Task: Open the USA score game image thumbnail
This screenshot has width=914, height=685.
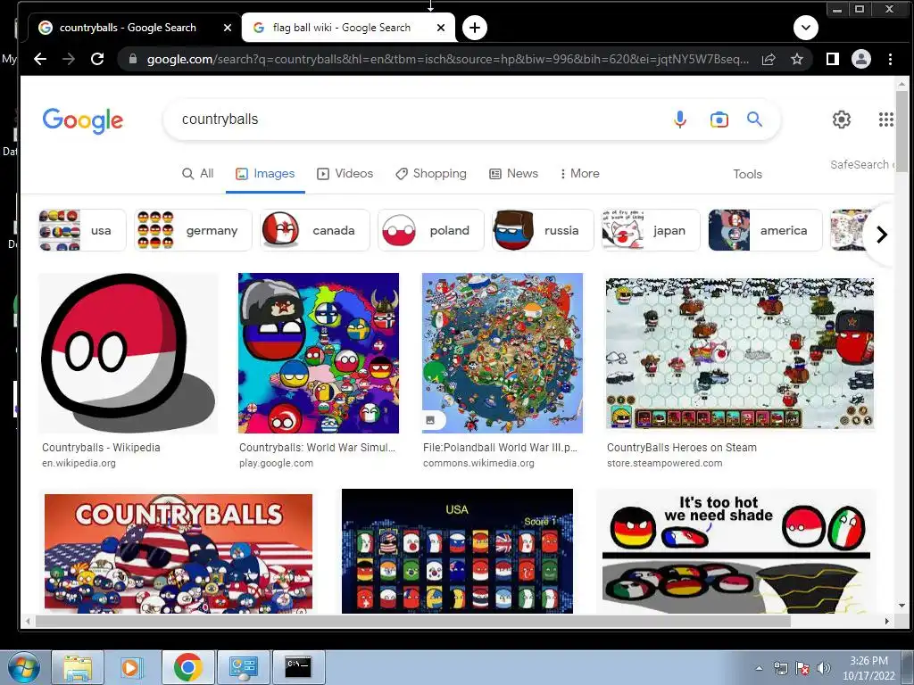Action: click(457, 551)
